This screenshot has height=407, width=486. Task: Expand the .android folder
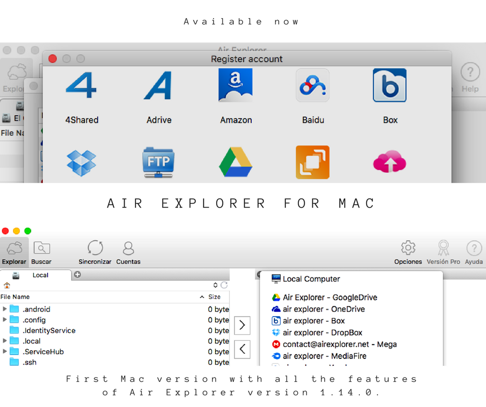tap(5, 309)
